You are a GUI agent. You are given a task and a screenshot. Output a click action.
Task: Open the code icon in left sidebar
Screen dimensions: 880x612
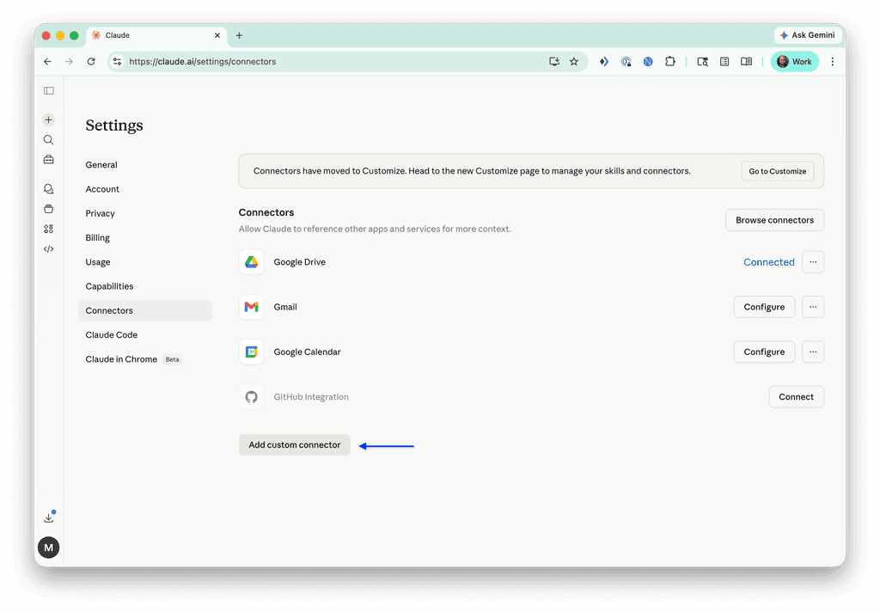click(x=49, y=249)
